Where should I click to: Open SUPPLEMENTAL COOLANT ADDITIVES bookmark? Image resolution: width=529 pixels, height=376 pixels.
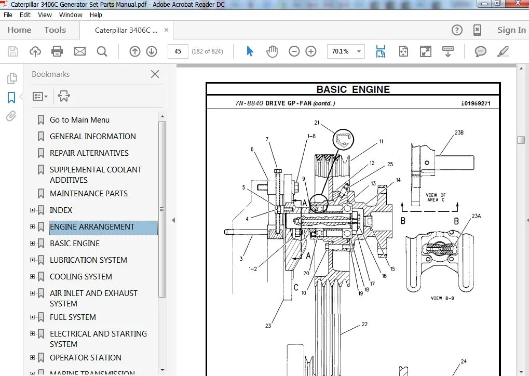[x=96, y=174]
